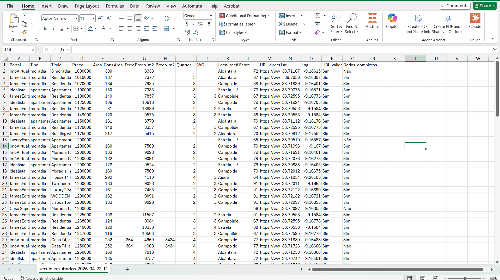Click the Share button
Viewport: 500px width, 280px height.
(485, 6)
